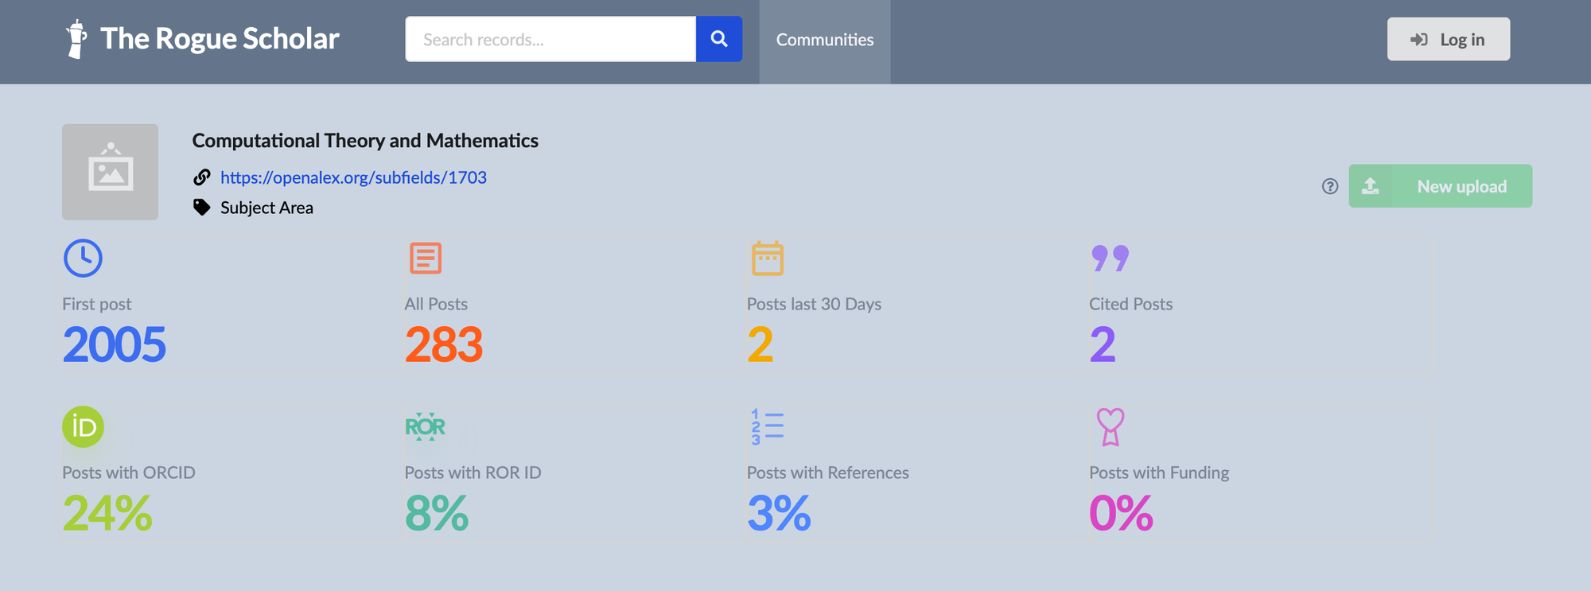Click the Subject Area tag icon

pyautogui.click(x=202, y=208)
